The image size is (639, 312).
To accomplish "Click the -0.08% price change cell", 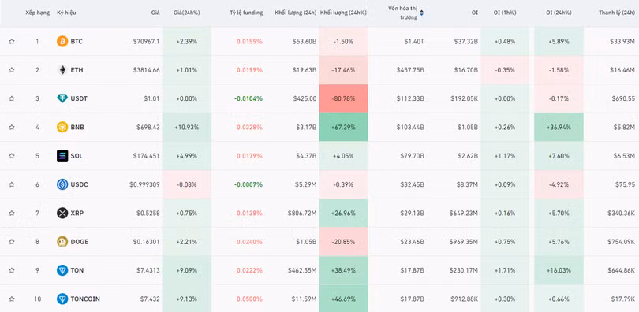I will coord(187,184).
